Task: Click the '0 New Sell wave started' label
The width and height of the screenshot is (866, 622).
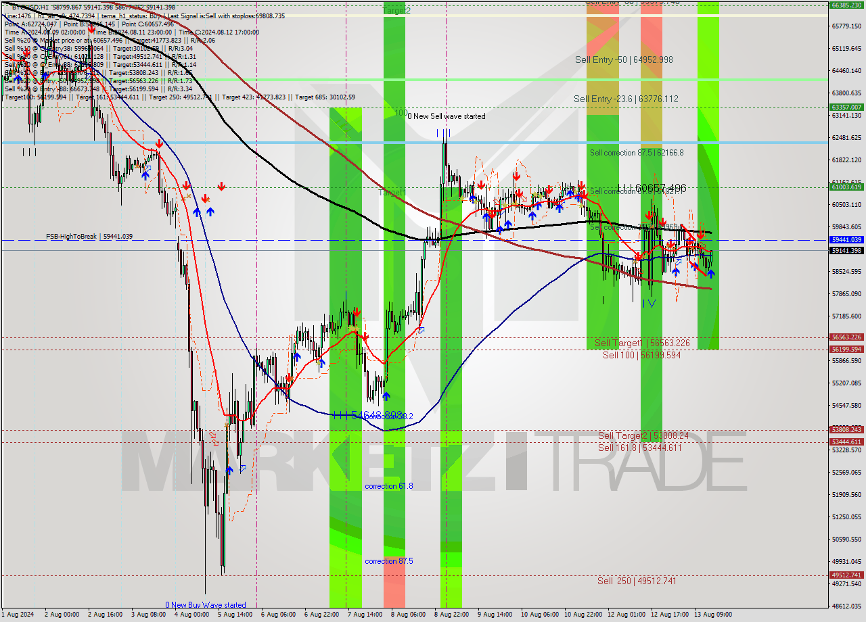Action: click(x=446, y=116)
